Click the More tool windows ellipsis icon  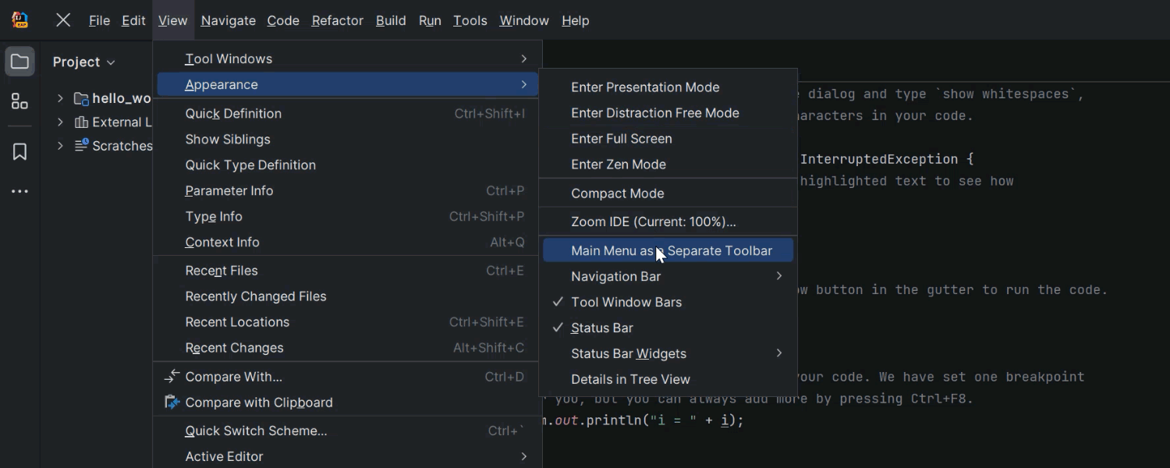[x=19, y=191]
